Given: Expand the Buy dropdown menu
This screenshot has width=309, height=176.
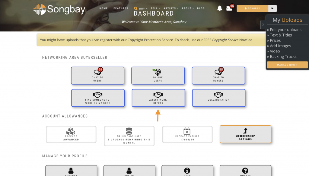Looking at the screenshot, I should [143, 9].
